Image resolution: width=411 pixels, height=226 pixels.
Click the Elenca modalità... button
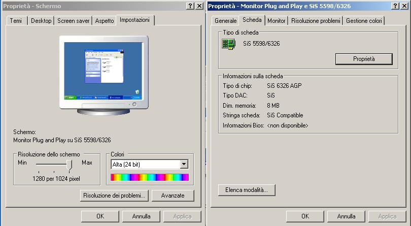pyautogui.click(x=247, y=190)
